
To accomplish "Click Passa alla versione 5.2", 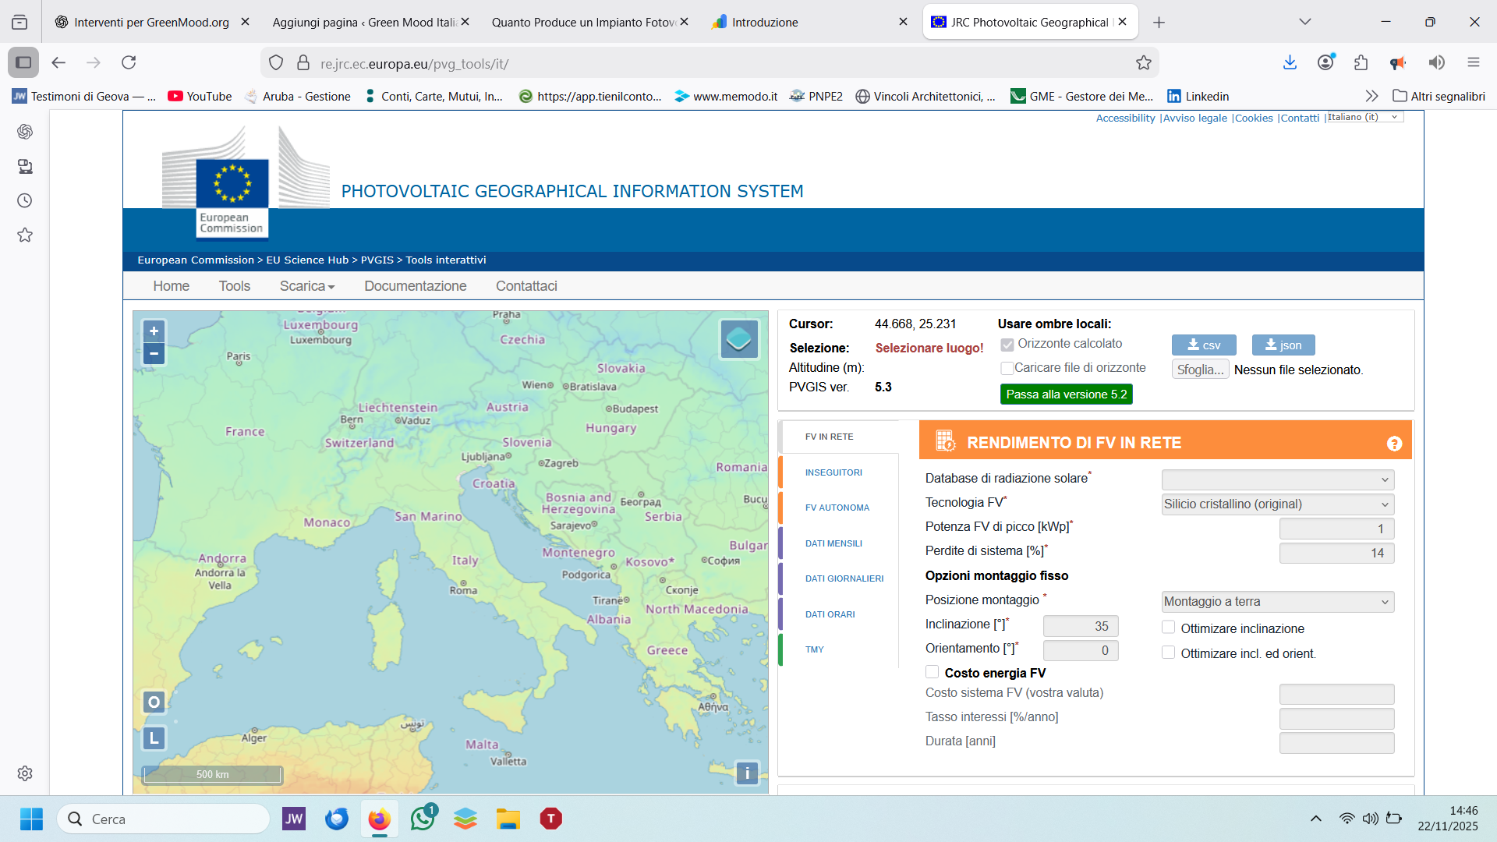I will pyautogui.click(x=1066, y=394).
